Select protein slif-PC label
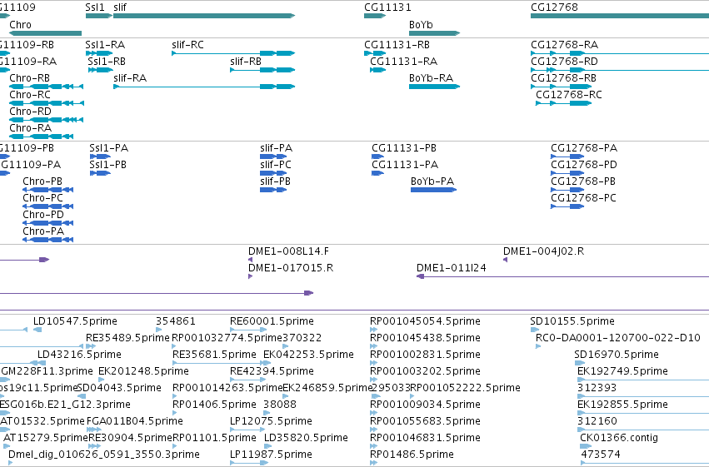 [276, 165]
